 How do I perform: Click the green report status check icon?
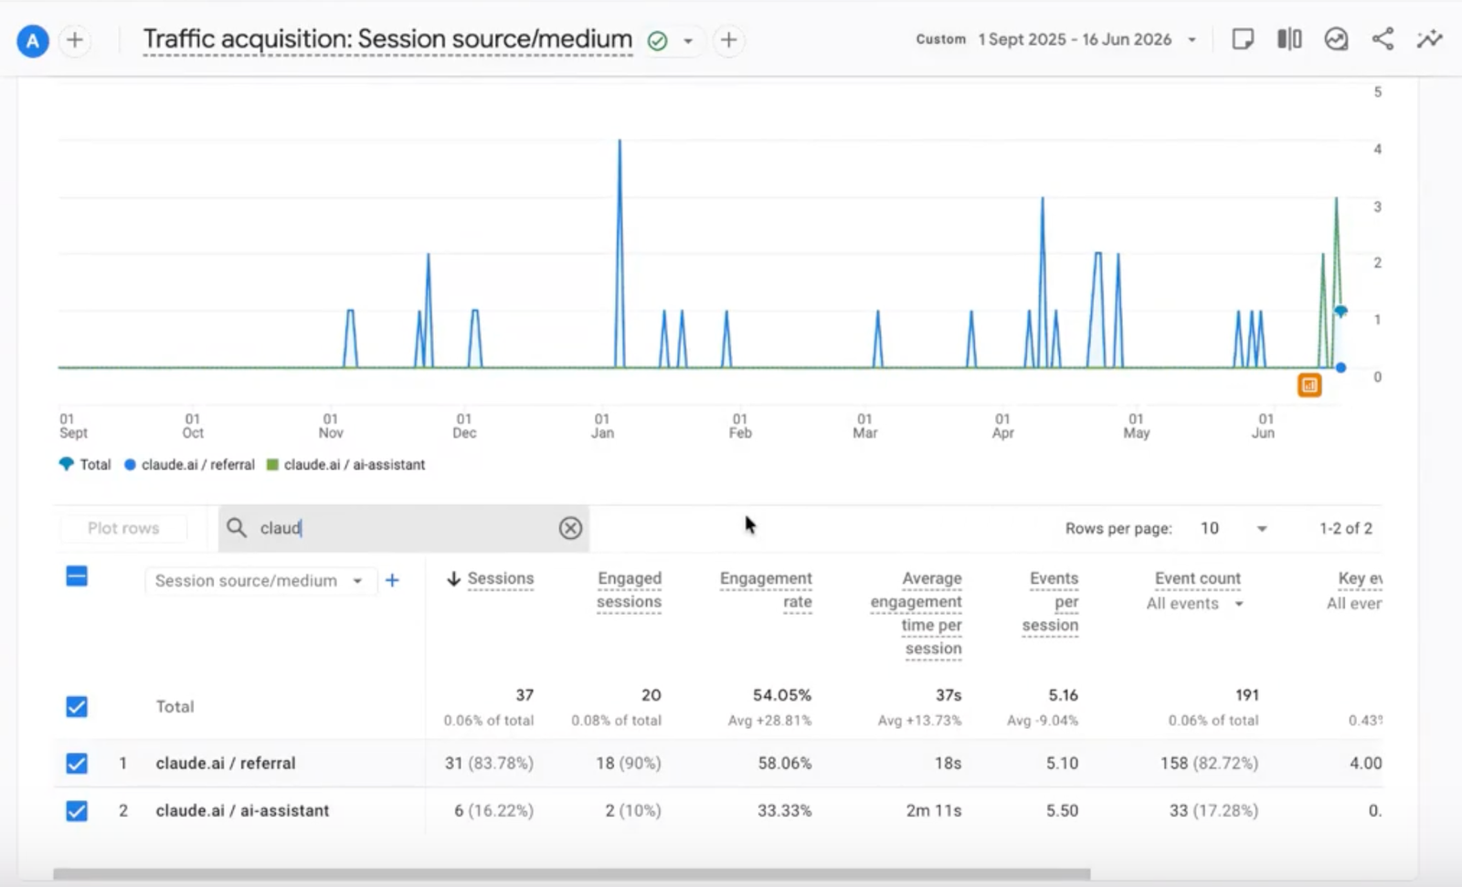pos(657,41)
